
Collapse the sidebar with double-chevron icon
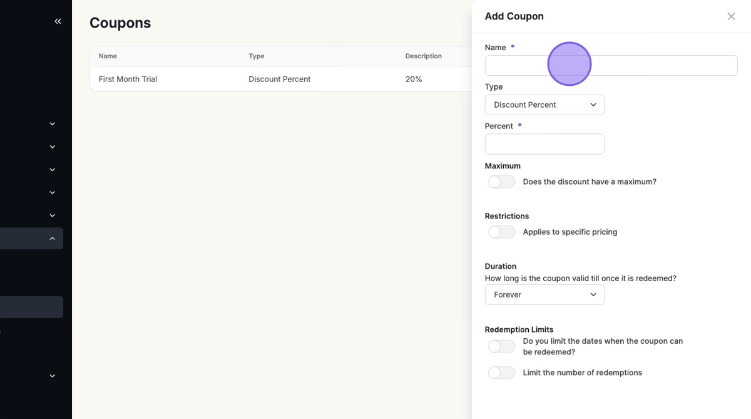click(58, 21)
